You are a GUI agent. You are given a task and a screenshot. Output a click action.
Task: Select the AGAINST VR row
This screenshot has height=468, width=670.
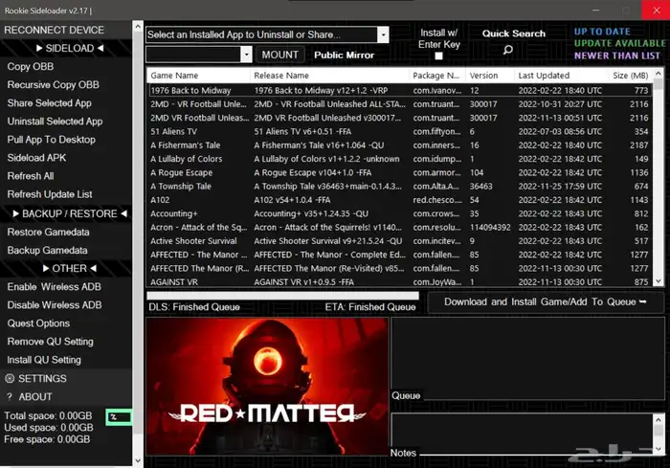click(400, 281)
